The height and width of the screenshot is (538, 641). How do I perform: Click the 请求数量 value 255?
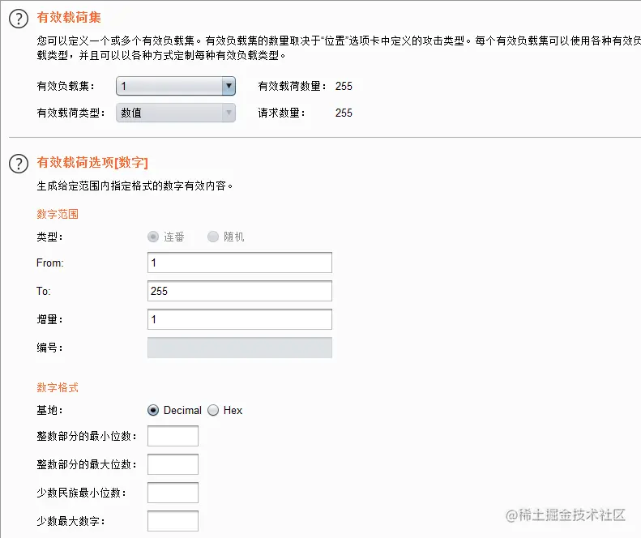(344, 113)
